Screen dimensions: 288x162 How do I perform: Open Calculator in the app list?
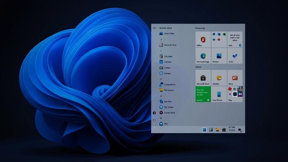point(166,56)
